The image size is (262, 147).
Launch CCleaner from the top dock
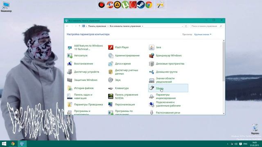pos(110,4)
